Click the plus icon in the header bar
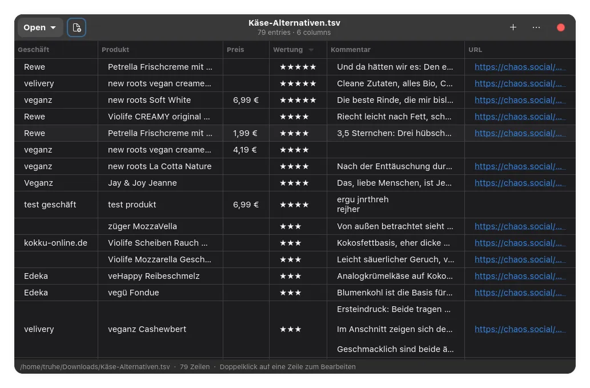This screenshot has width=590, height=388. coord(513,27)
